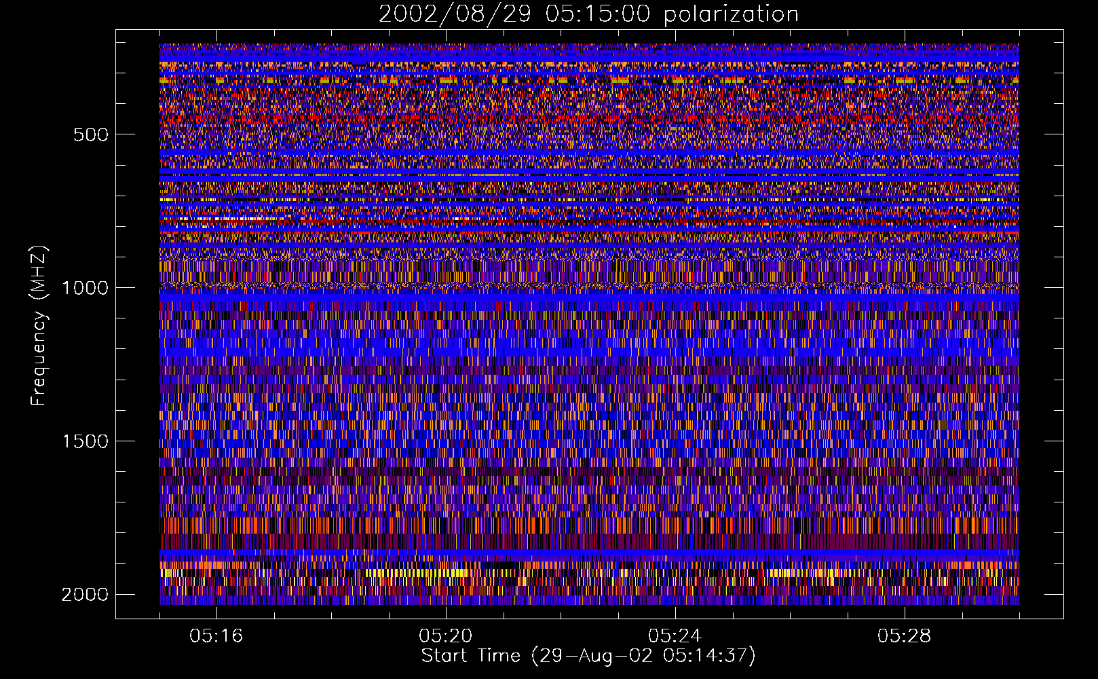Click the 'Frequency (MHZ)' y-axis title

(x=39, y=326)
